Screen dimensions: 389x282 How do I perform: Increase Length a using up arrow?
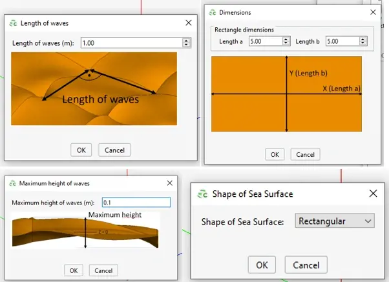pos(286,39)
